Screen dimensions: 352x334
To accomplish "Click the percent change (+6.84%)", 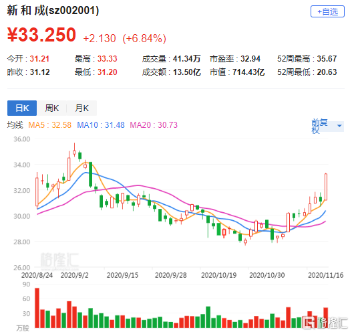I will (144, 38).
